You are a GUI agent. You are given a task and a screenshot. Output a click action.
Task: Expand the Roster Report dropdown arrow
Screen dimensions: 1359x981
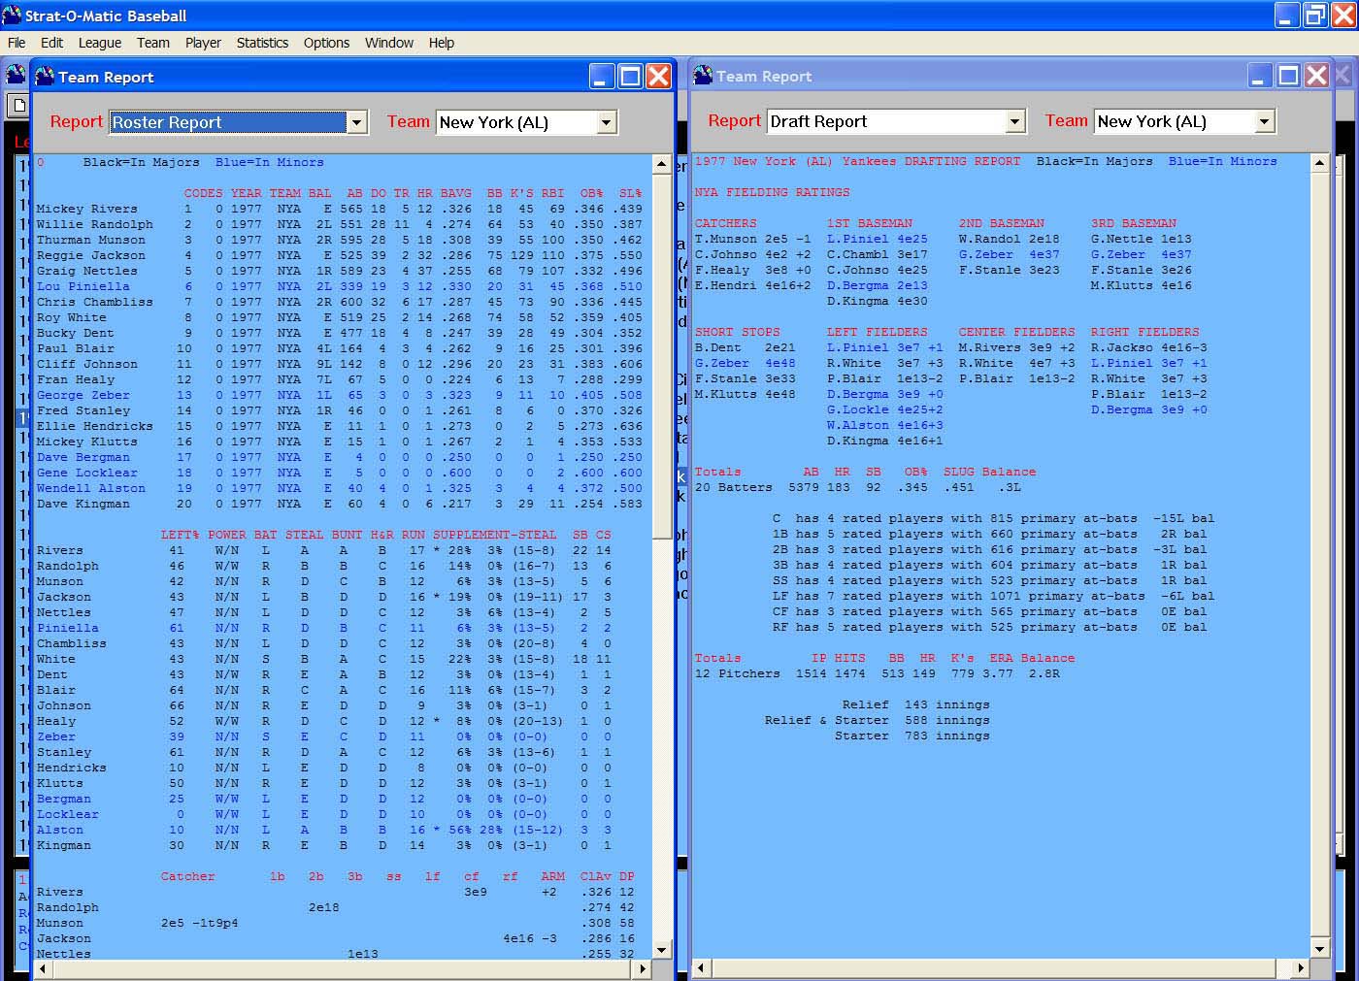point(356,122)
